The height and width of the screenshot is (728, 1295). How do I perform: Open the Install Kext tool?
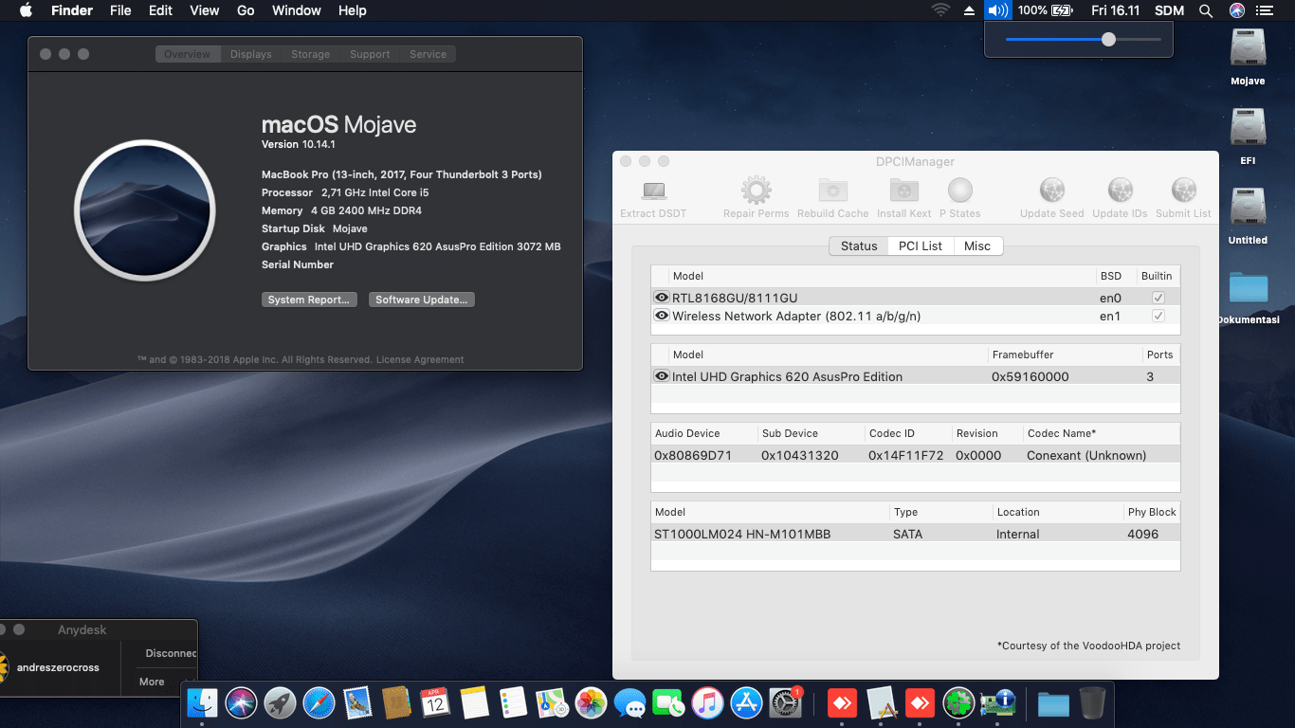[x=903, y=194]
